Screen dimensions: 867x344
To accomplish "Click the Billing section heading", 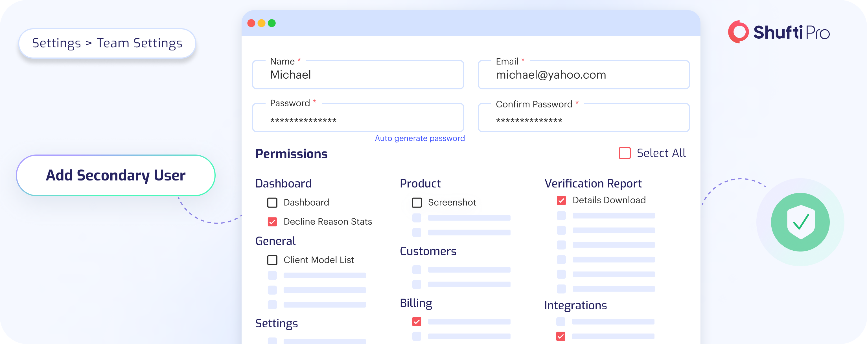I will point(416,303).
